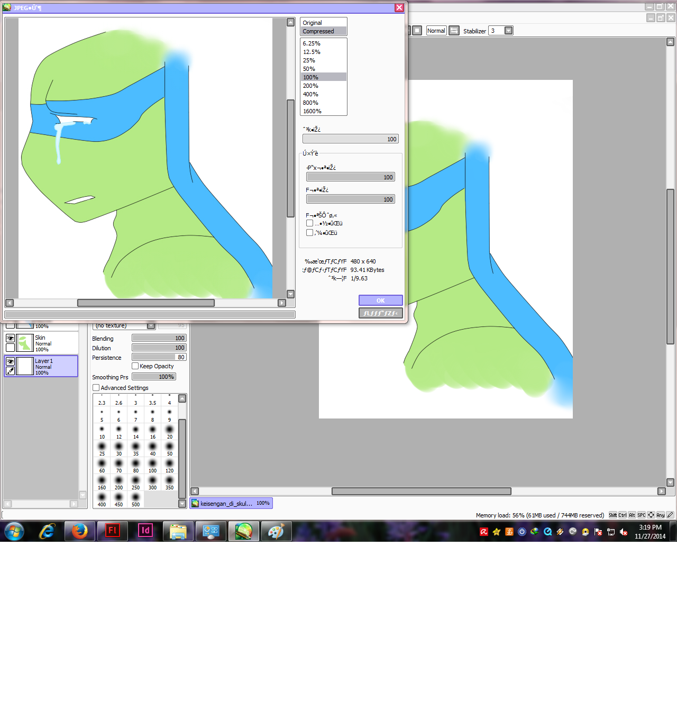
Task: Click the pen icon in status bar
Action: 670,515
